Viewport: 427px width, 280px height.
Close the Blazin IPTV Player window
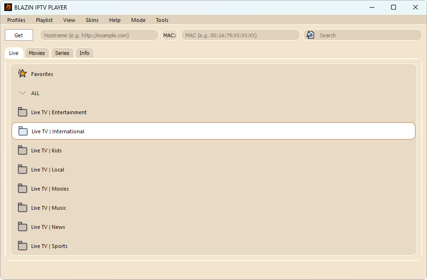click(x=416, y=7)
